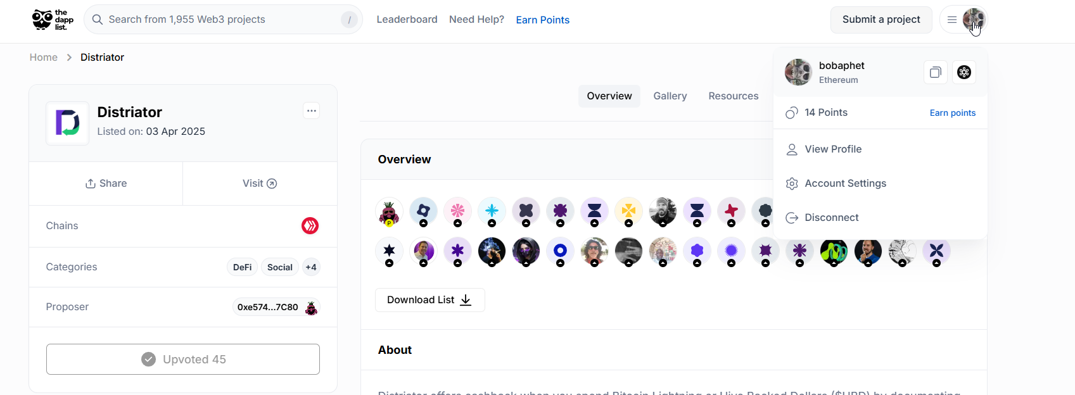
Task: Click the long-haired sunglasses photo avatar
Action: coord(594,251)
